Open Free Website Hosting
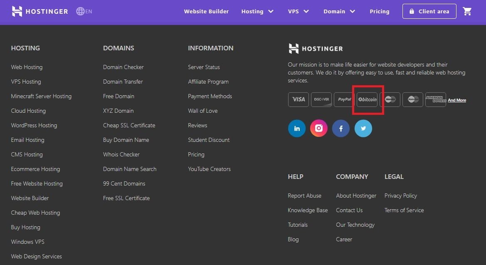486x265 pixels. (37, 184)
